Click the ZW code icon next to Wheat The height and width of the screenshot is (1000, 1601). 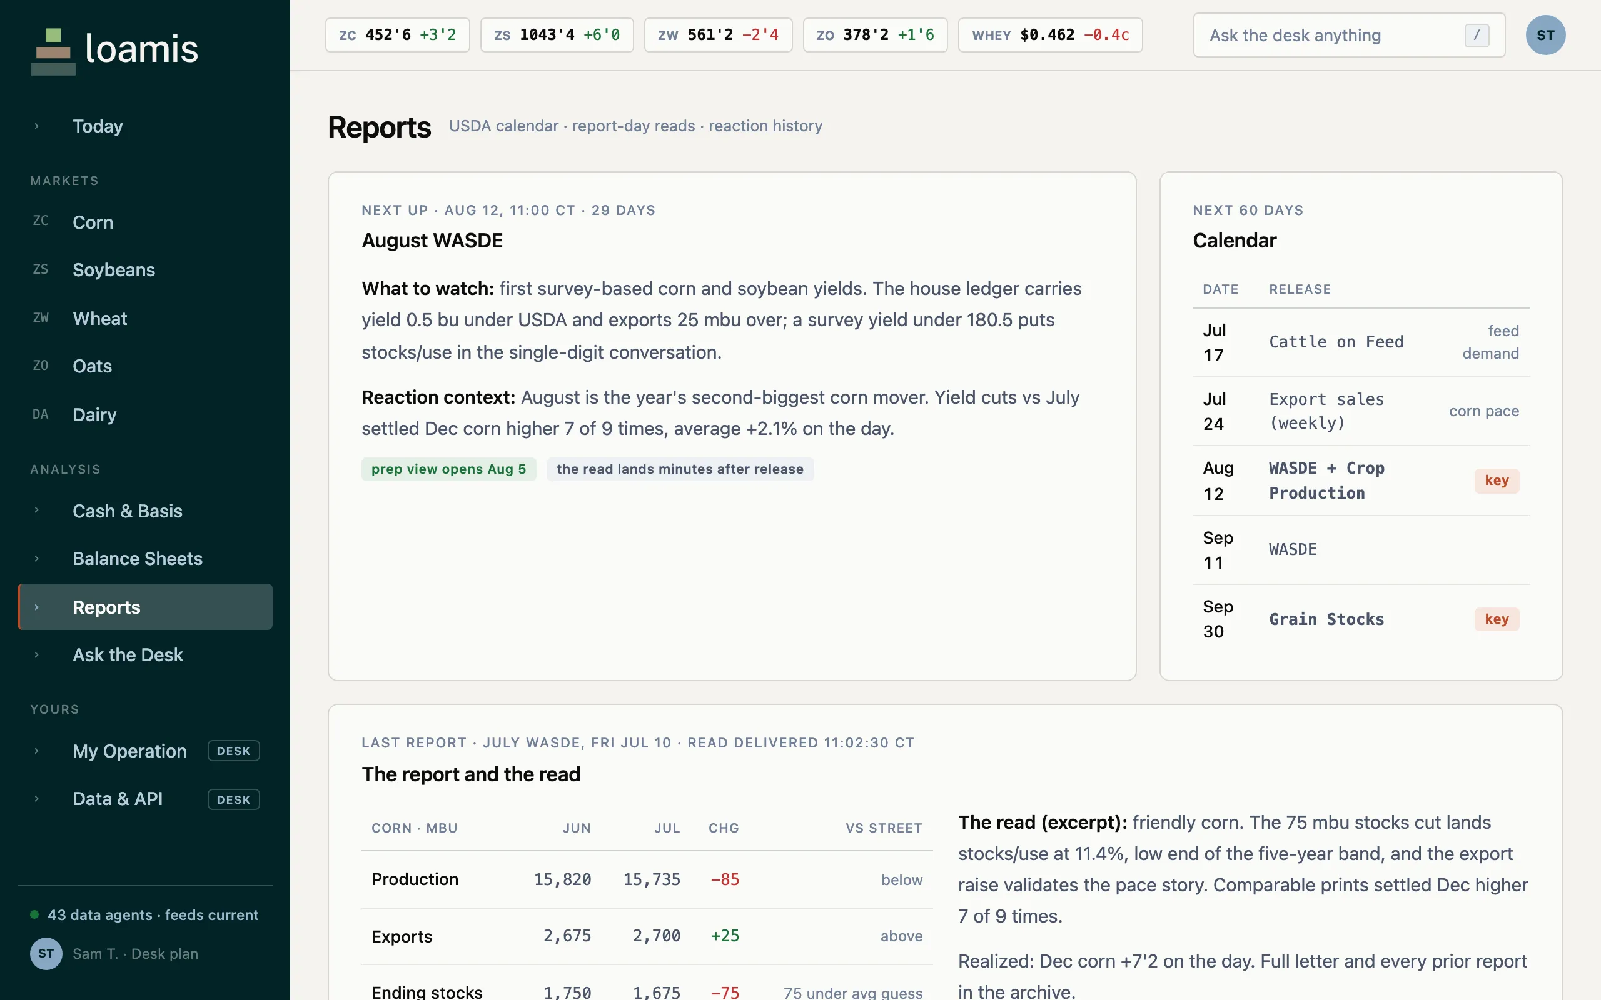(41, 318)
